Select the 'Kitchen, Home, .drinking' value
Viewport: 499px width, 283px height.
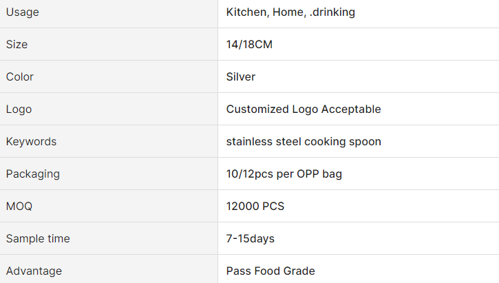(x=290, y=12)
